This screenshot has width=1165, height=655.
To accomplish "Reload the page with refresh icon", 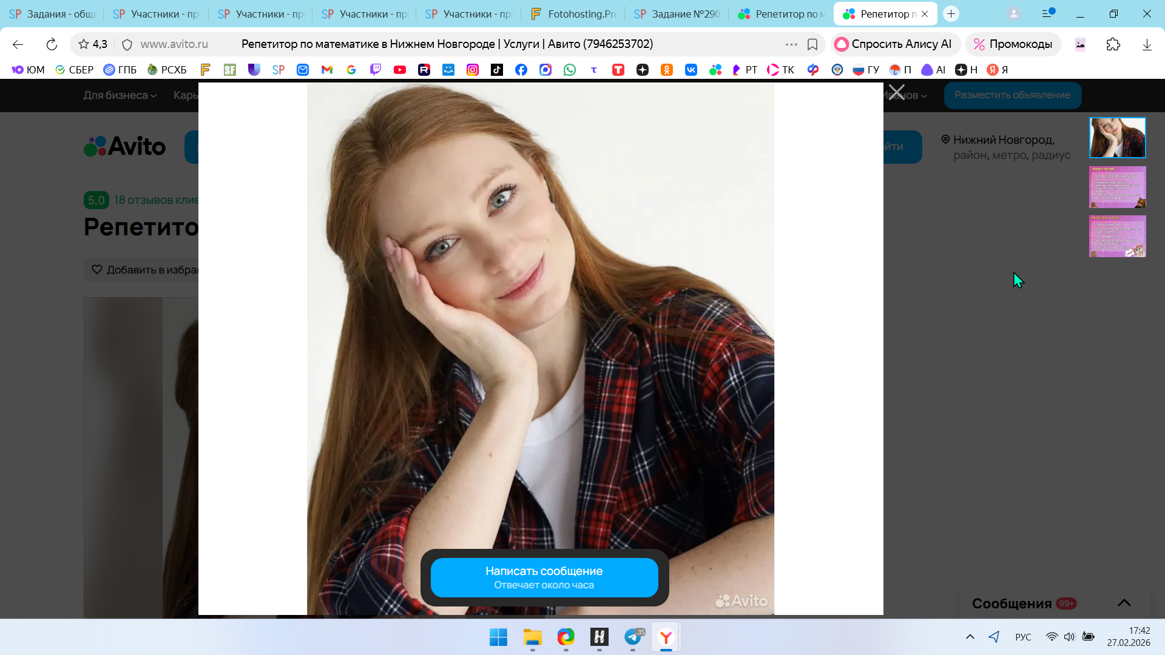I will pos(52,44).
